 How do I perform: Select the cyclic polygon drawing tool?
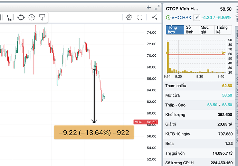[x=21, y=17]
